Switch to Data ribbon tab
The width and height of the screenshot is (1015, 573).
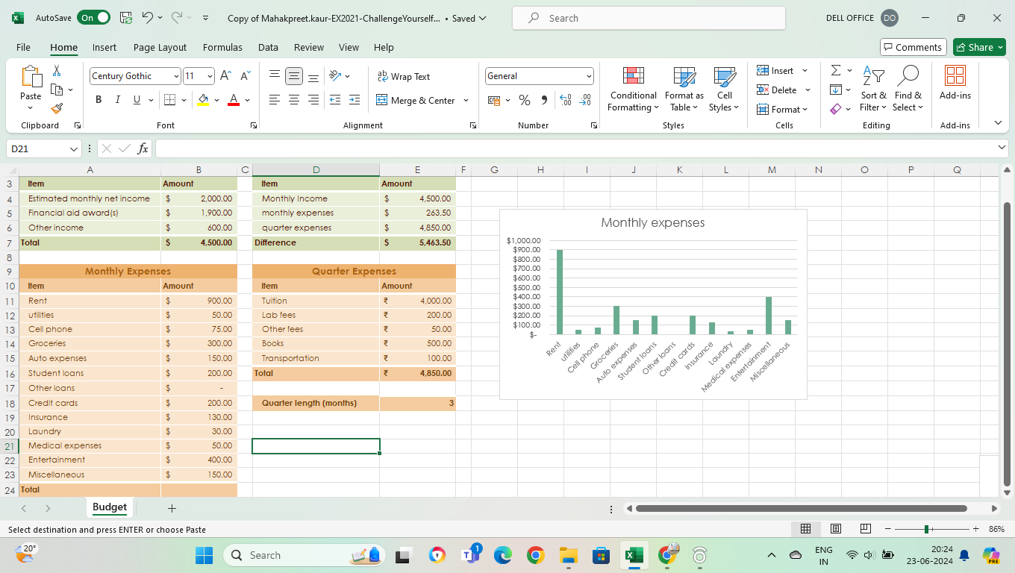[268, 47]
